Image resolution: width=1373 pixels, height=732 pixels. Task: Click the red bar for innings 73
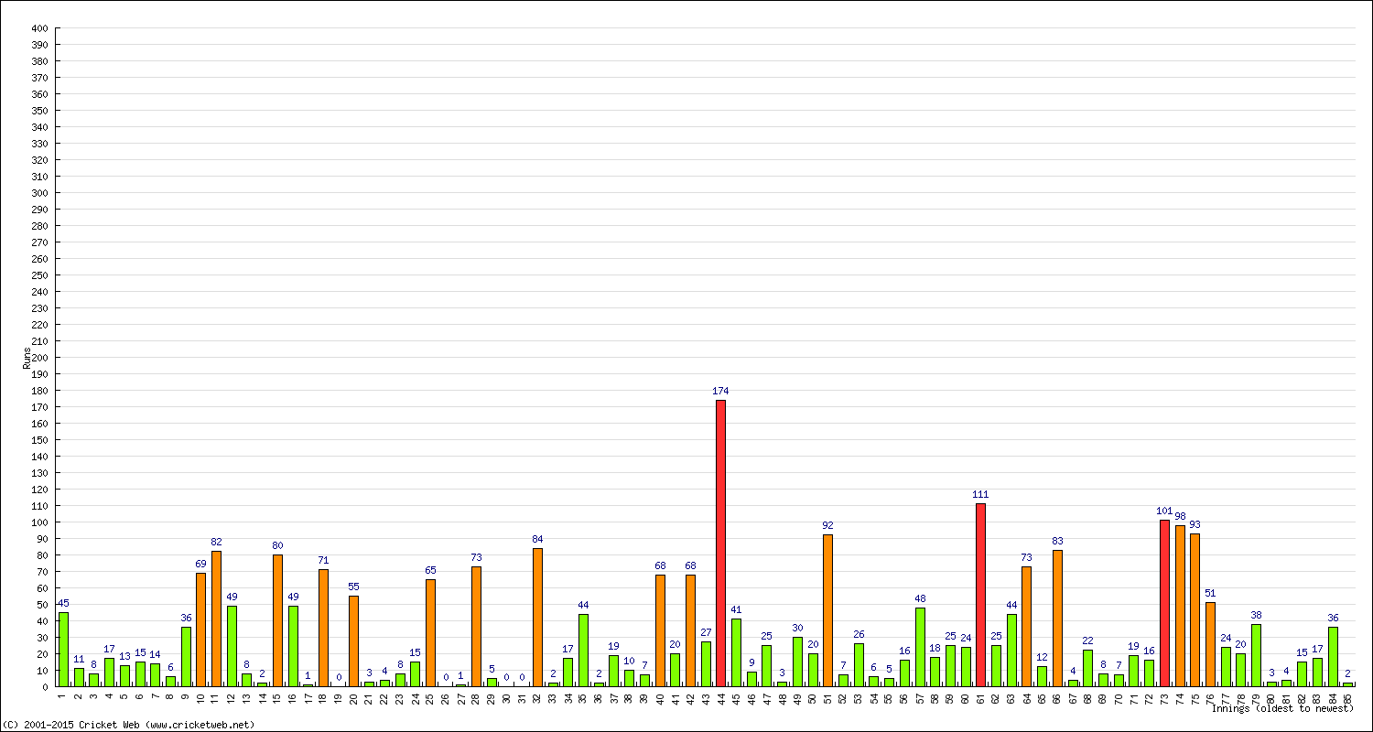tap(1164, 604)
